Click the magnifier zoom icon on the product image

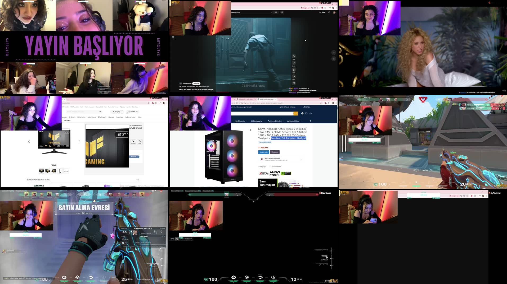[x=250, y=130]
